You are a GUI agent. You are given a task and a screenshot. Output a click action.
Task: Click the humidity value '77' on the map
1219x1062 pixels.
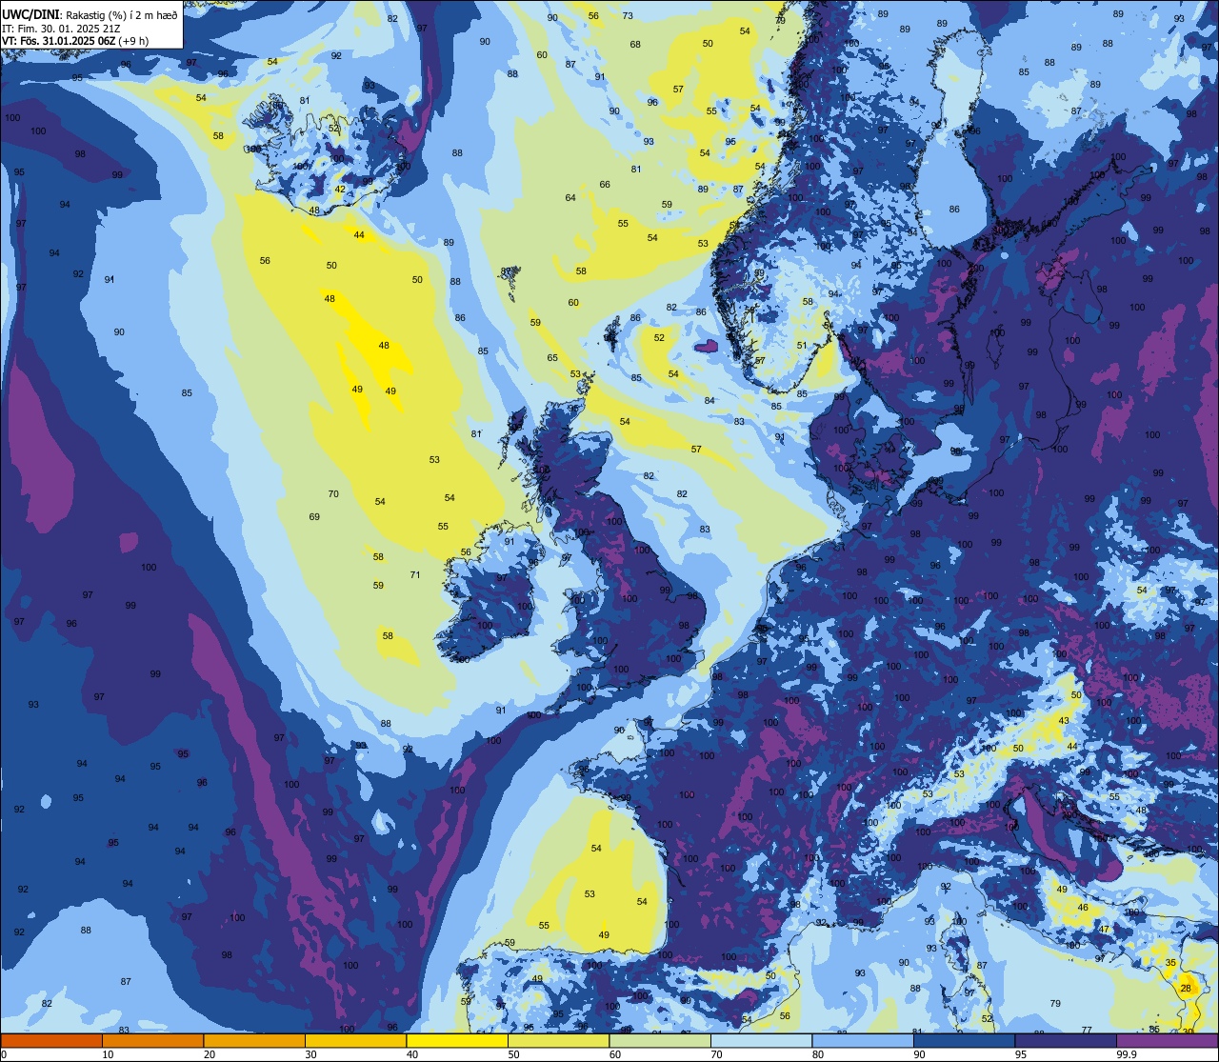point(1087,1031)
